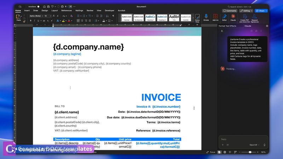Toggle show paragraph marks in ribbon
The width and height of the screenshot is (283, 159).
[113, 16]
